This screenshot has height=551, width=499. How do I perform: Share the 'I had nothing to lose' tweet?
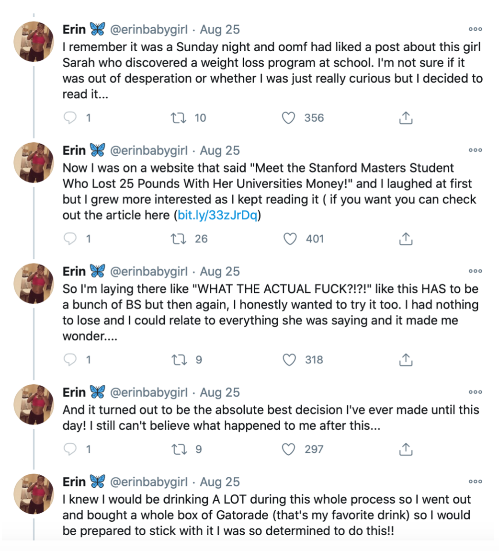(x=406, y=360)
